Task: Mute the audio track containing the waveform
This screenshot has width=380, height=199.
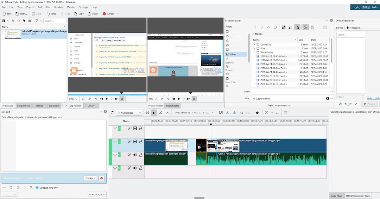Action: point(135,154)
